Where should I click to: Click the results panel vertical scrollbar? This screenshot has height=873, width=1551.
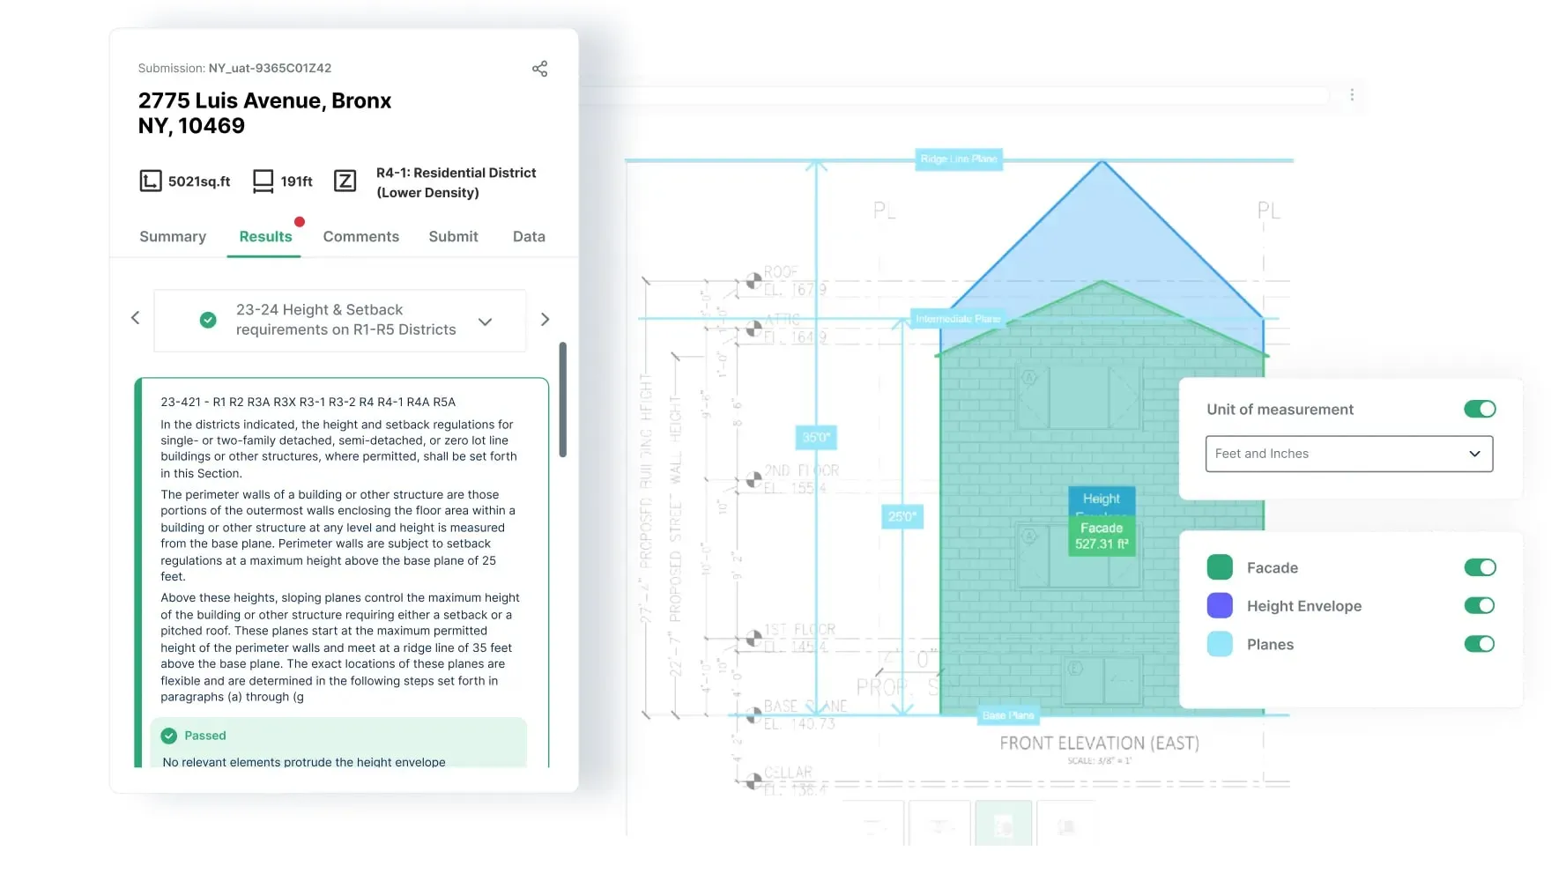pos(563,400)
